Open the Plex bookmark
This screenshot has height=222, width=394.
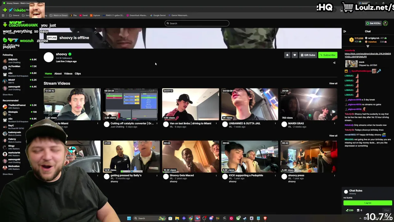pos(74,15)
